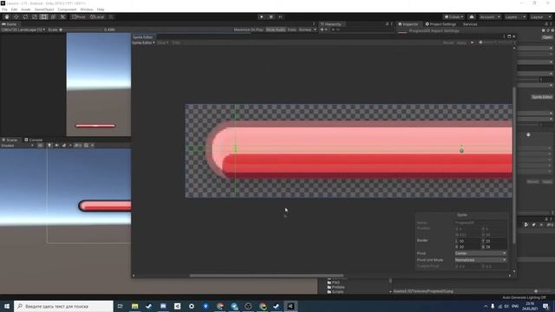
Task: Toggle Maximize On Play
Action: pyautogui.click(x=249, y=29)
